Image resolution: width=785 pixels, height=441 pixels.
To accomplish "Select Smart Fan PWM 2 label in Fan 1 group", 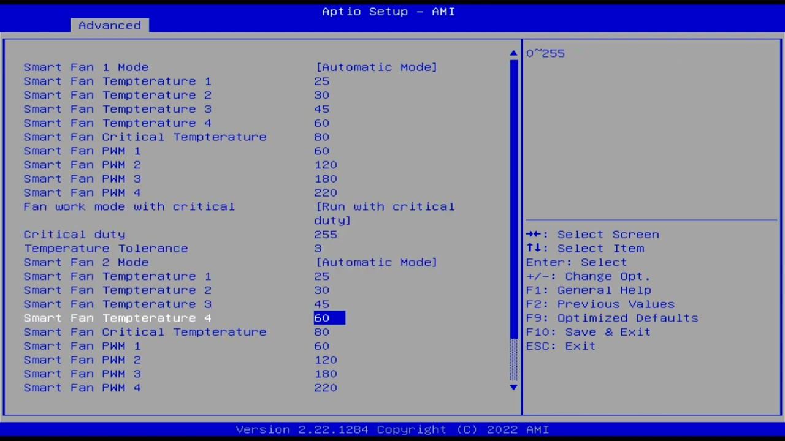I will click(x=82, y=165).
